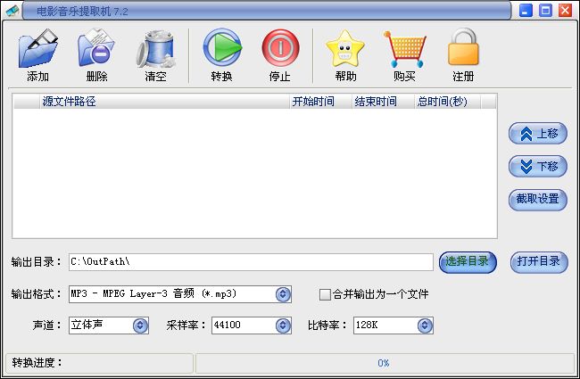Expand the output format (输出格式) dropdown

(x=283, y=294)
